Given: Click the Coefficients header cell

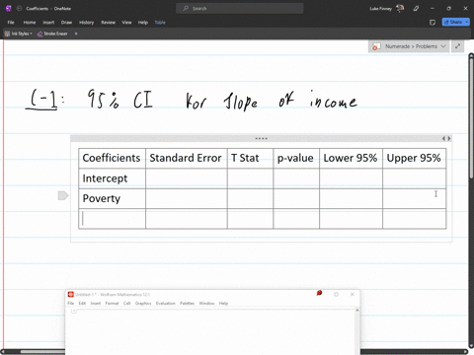Looking at the screenshot, I should coord(112,158).
